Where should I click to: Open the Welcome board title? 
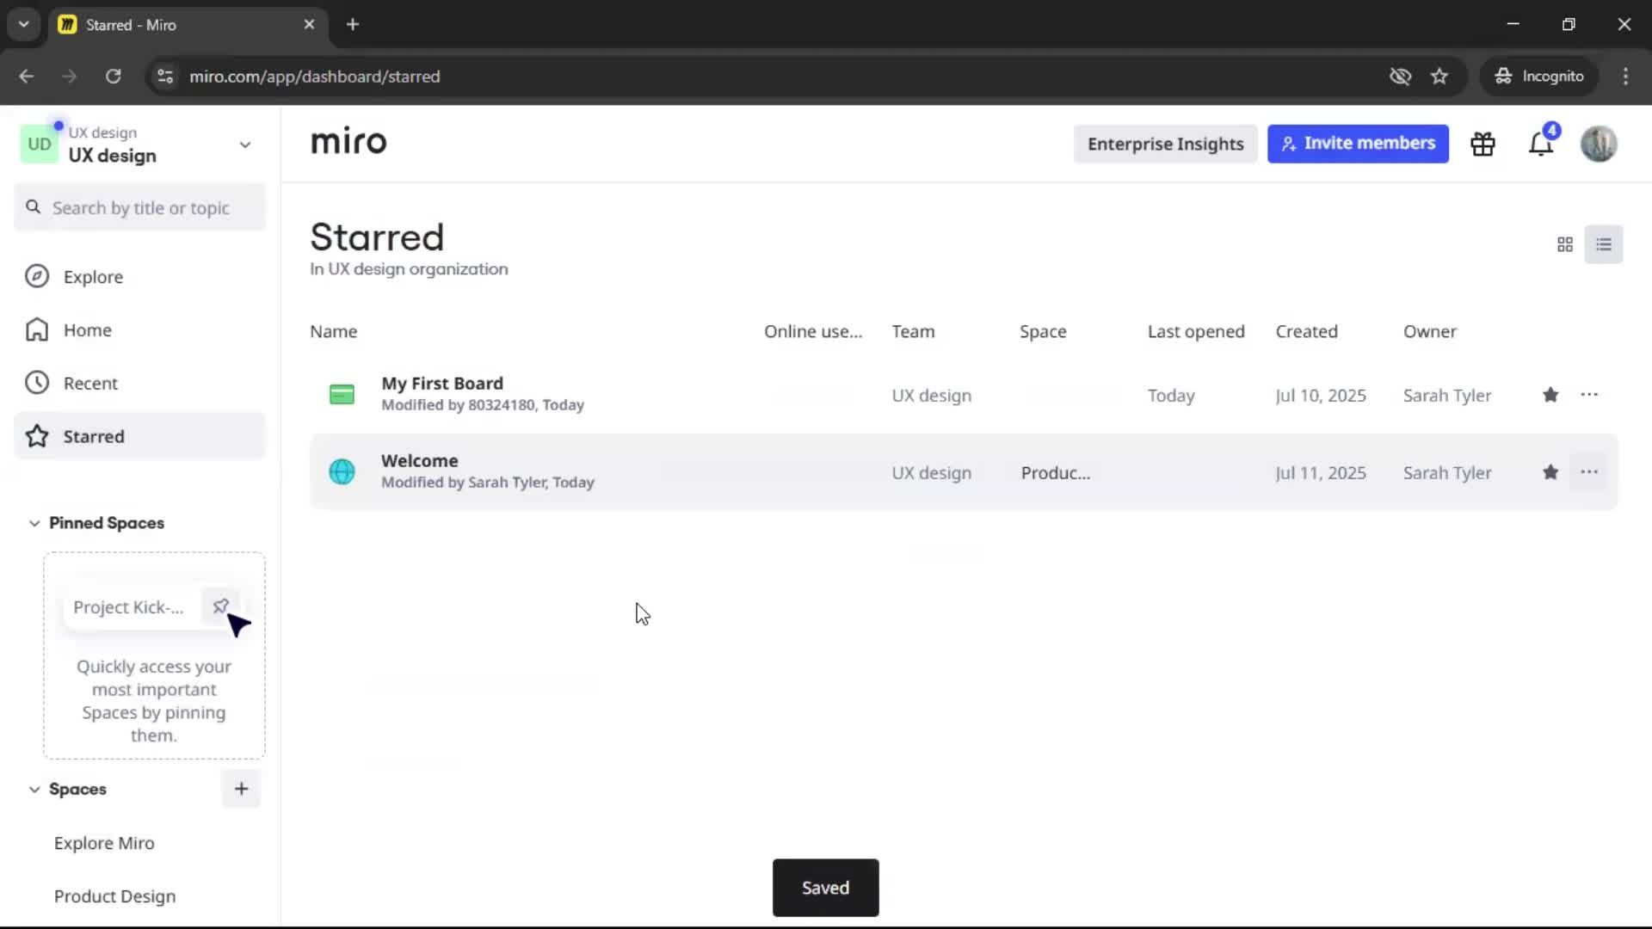(x=420, y=460)
